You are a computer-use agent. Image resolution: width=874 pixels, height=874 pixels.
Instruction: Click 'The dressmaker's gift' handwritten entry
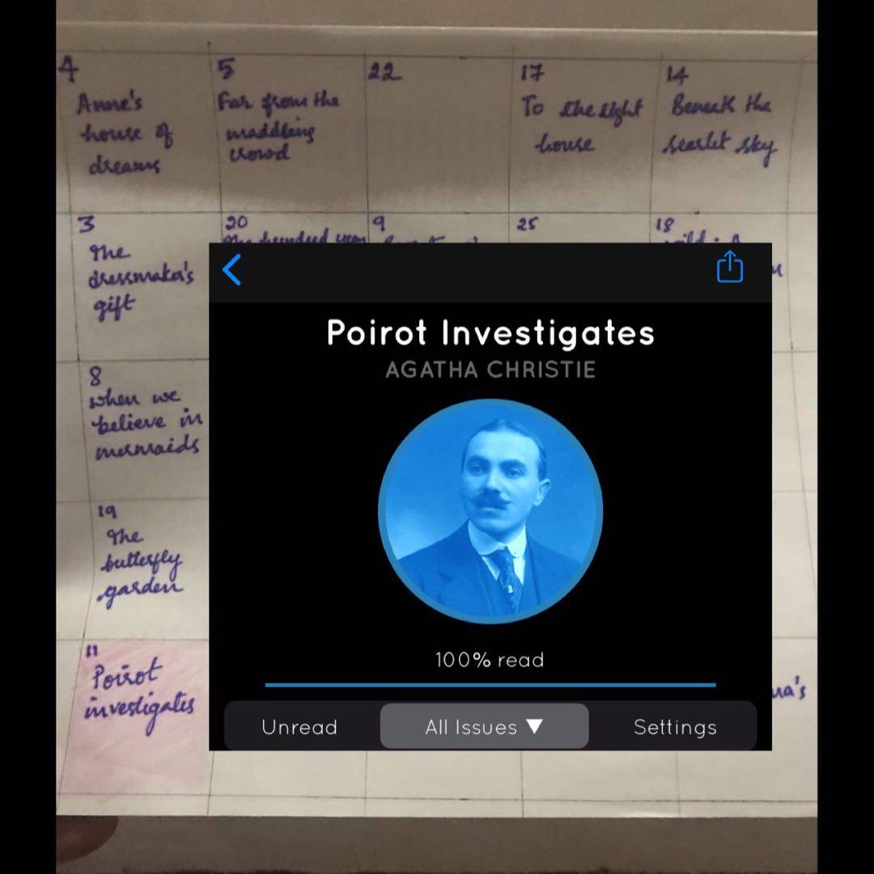139,279
